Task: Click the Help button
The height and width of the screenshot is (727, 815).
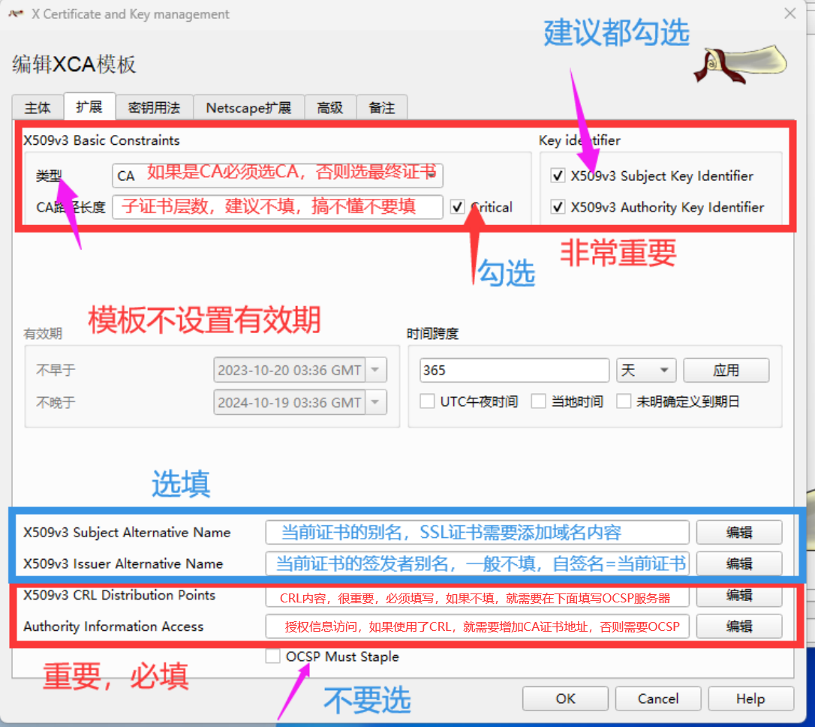Action: tap(750, 698)
